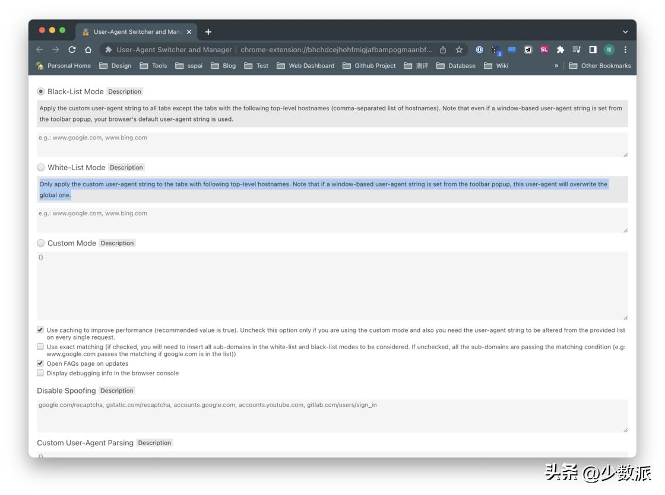This screenshot has height=495, width=665.
Task: Open the Extensions puzzle piece icon
Action: click(560, 50)
